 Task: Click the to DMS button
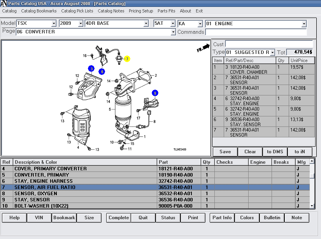(x=275, y=152)
